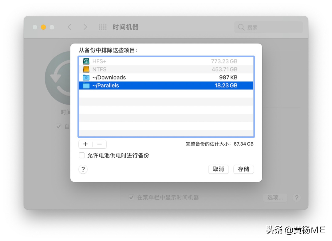Click the Parallels folder icon
Viewport: 332px width, 241px height.
[86, 86]
